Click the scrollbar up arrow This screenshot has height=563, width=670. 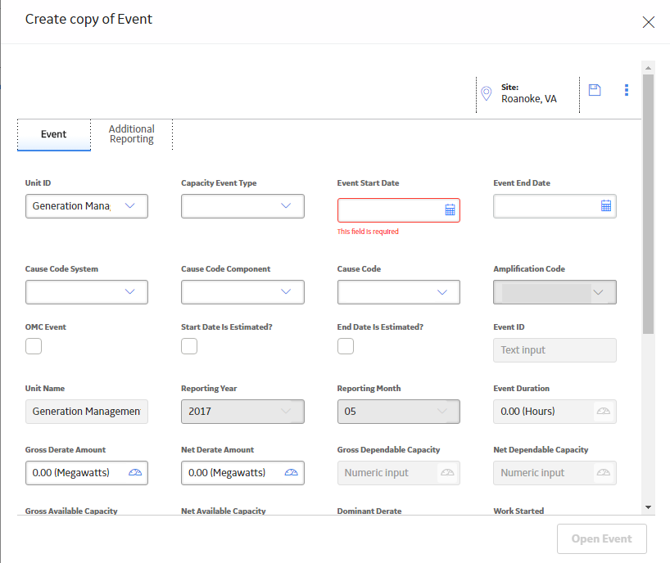click(x=648, y=68)
